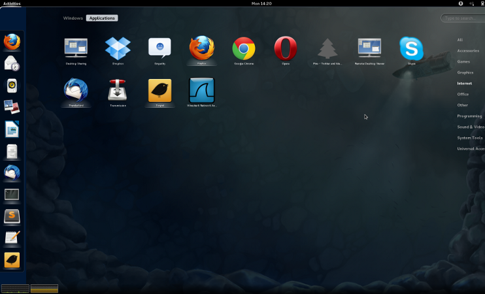Switch to the Windows view
The height and width of the screenshot is (294, 485).
pyautogui.click(x=73, y=18)
